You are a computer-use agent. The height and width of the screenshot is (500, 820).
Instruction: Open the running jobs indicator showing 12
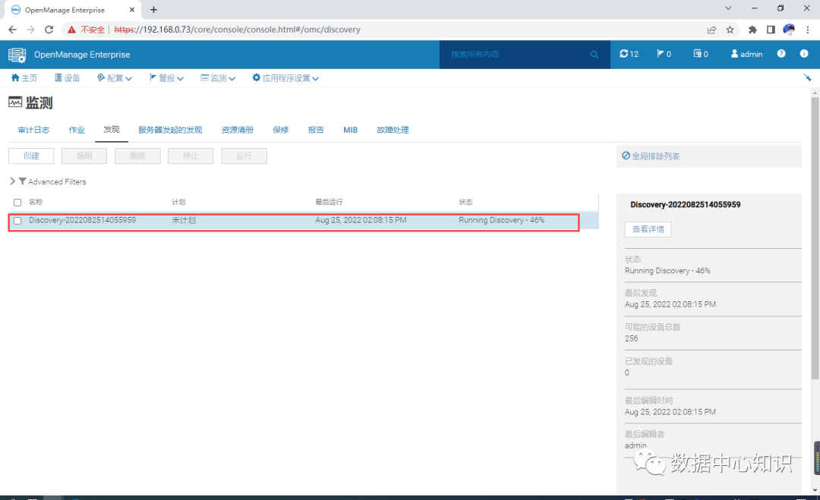point(629,54)
